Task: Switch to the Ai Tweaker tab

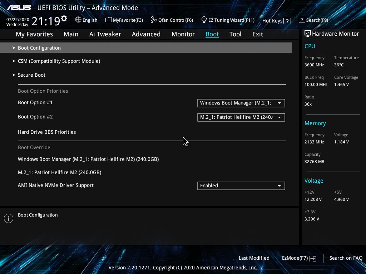Action: 105,34
